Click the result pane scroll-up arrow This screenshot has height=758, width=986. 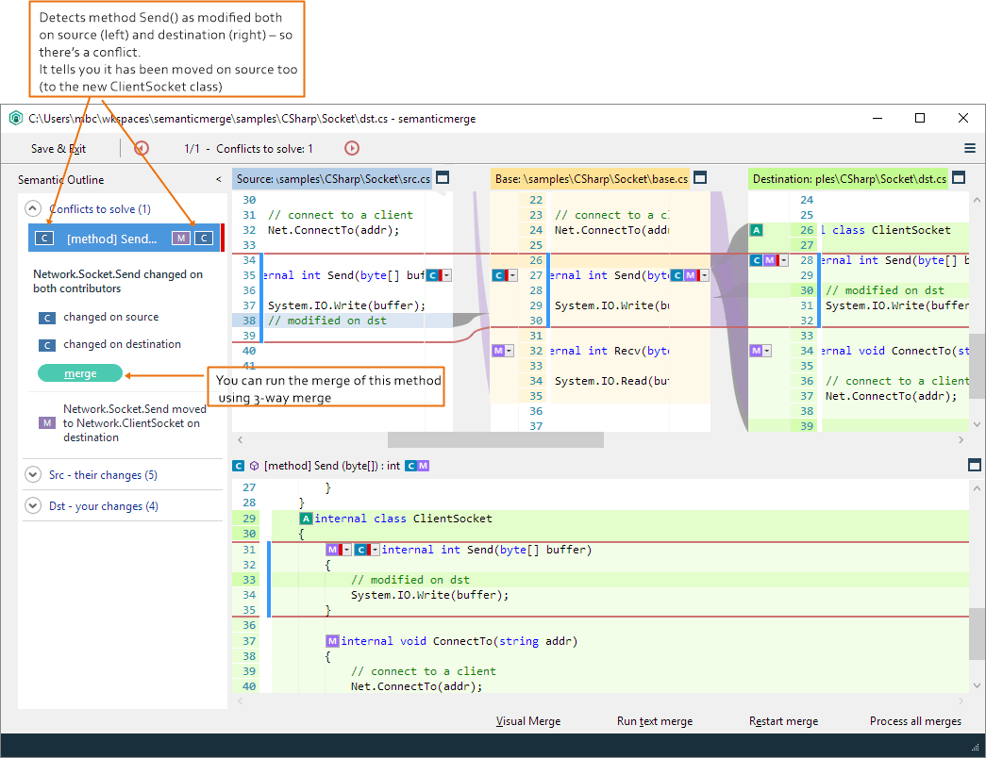point(978,487)
